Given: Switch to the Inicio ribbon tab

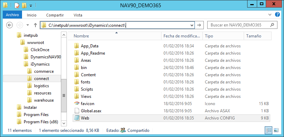Looking at the screenshot, I should pyautogui.click(x=32, y=15).
